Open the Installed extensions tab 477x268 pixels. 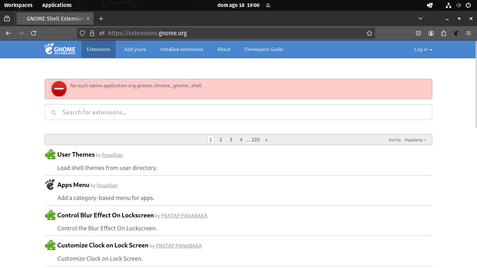[182, 49]
